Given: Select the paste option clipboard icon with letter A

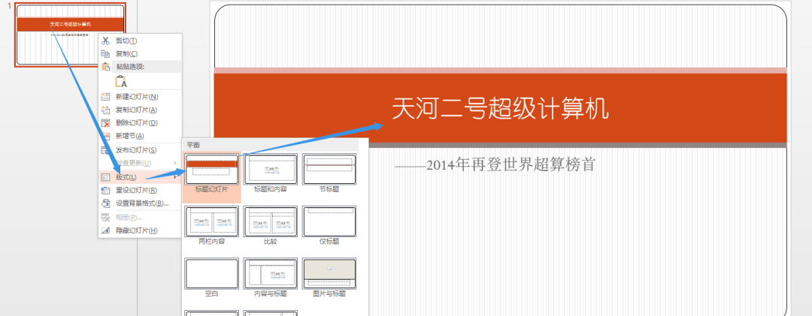Looking at the screenshot, I should pos(121,81).
